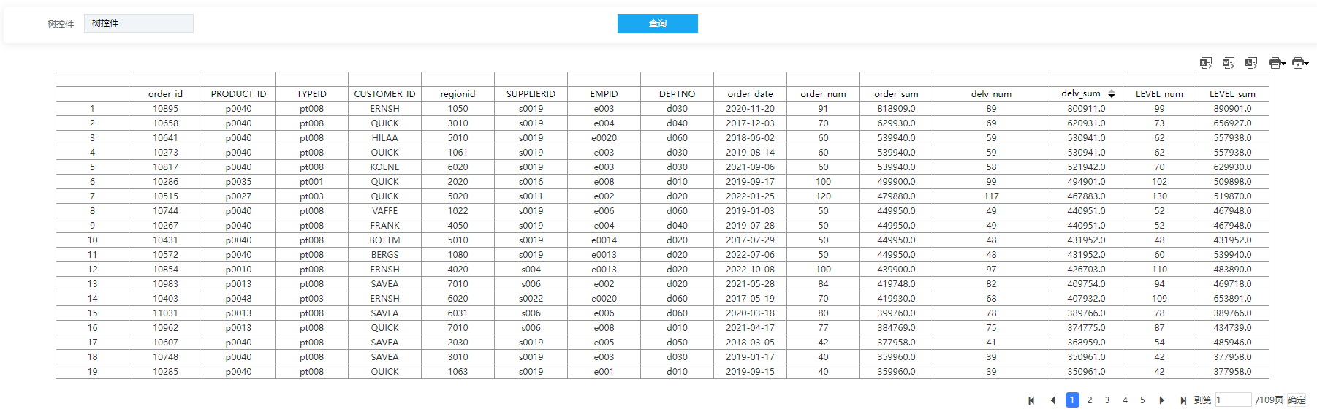Click customer cell BOTTM
Viewport: 1317px width, 420px height.
pos(384,240)
